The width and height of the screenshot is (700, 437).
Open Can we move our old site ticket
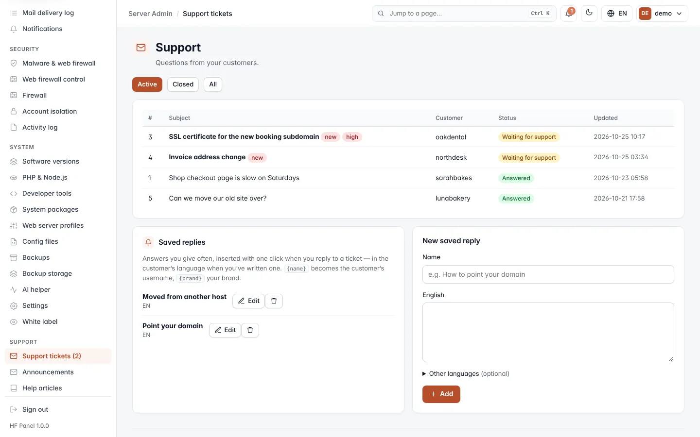[217, 199]
